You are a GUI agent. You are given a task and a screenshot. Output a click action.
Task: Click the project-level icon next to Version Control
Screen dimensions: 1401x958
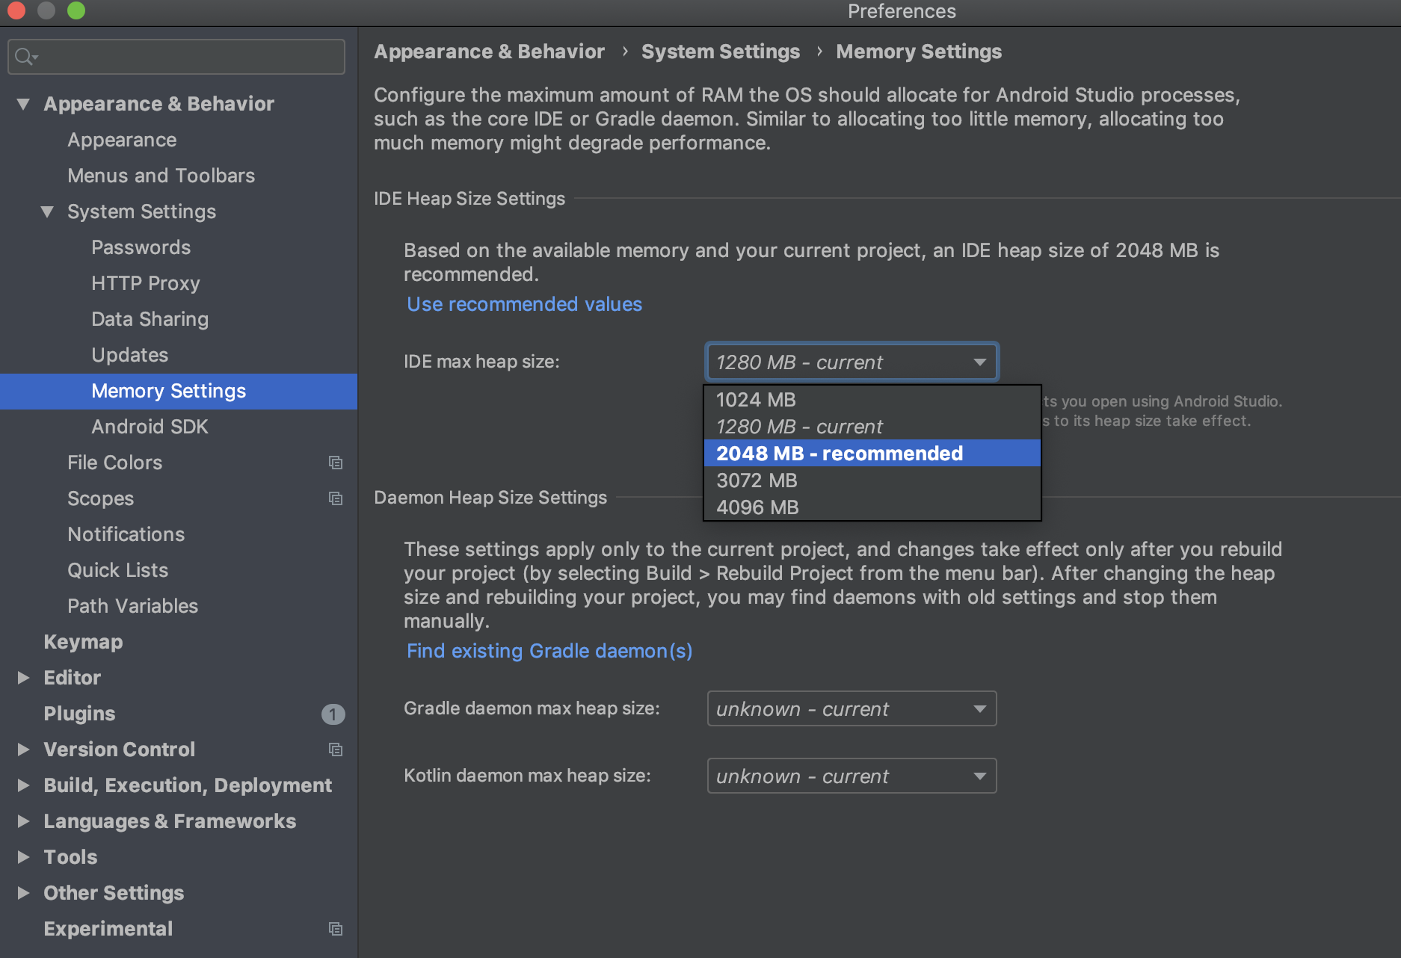pyautogui.click(x=336, y=750)
